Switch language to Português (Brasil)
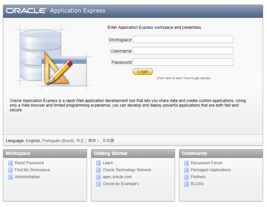 coord(58,141)
